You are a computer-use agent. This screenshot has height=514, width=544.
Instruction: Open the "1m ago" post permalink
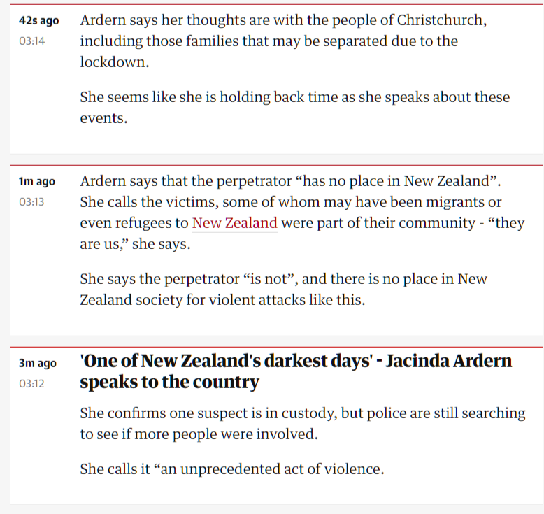tap(37, 181)
